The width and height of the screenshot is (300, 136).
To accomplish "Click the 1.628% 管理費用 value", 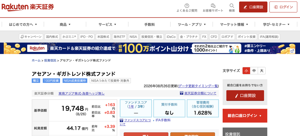I will tap(203, 113).
